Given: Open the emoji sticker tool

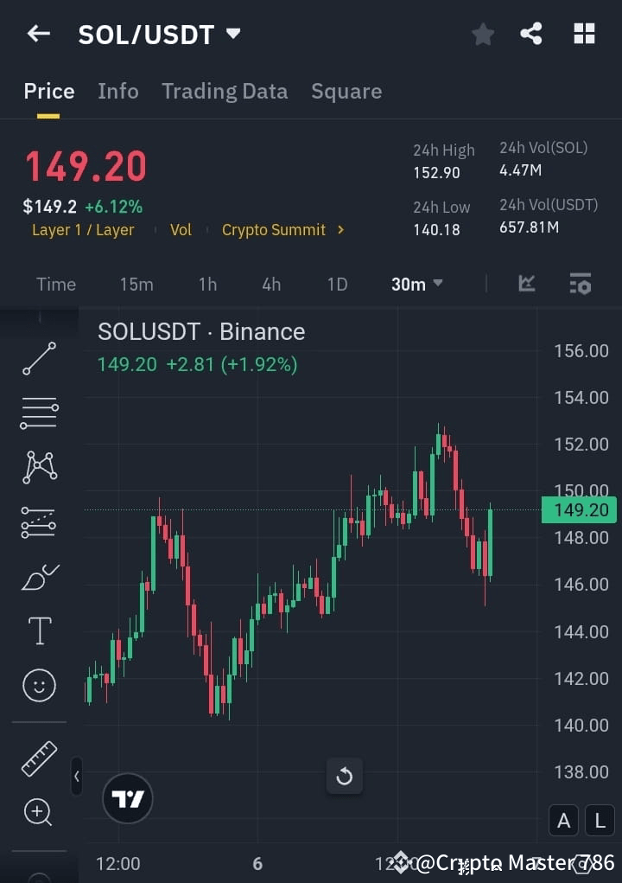Looking at the screenshot, I should point(38,685).
